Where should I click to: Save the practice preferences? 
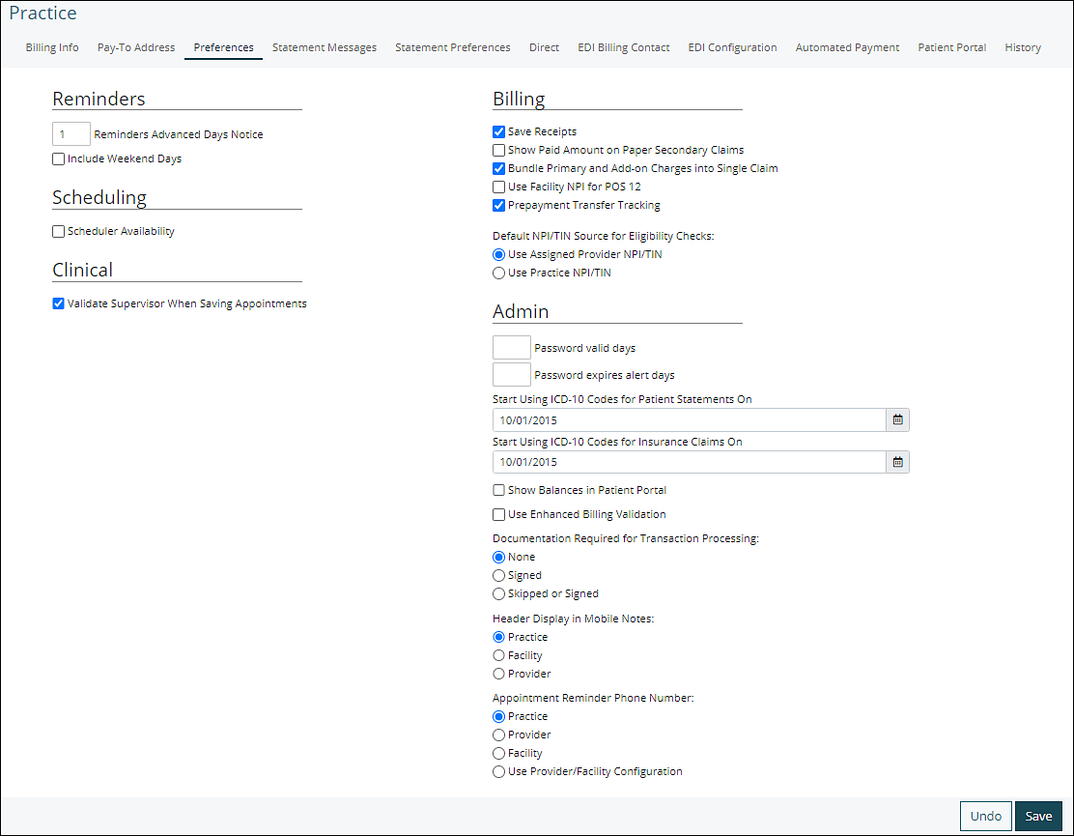coord(1038,816)
